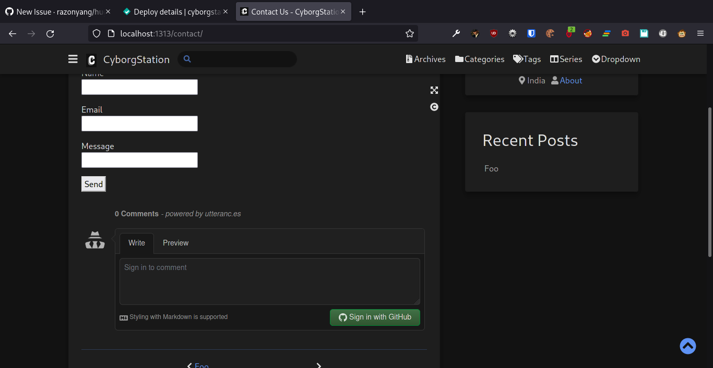713x368 pixels.
Task: Switch to the Preview tab
Action: (x=175, y=243)
